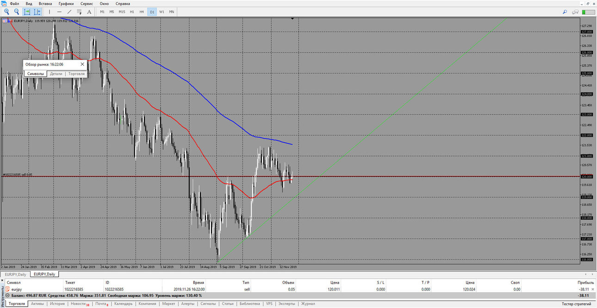The height and width of the screenshot is (308, 597).
Task: Sort positions by Тип column
Action: (x=246, y=282)
